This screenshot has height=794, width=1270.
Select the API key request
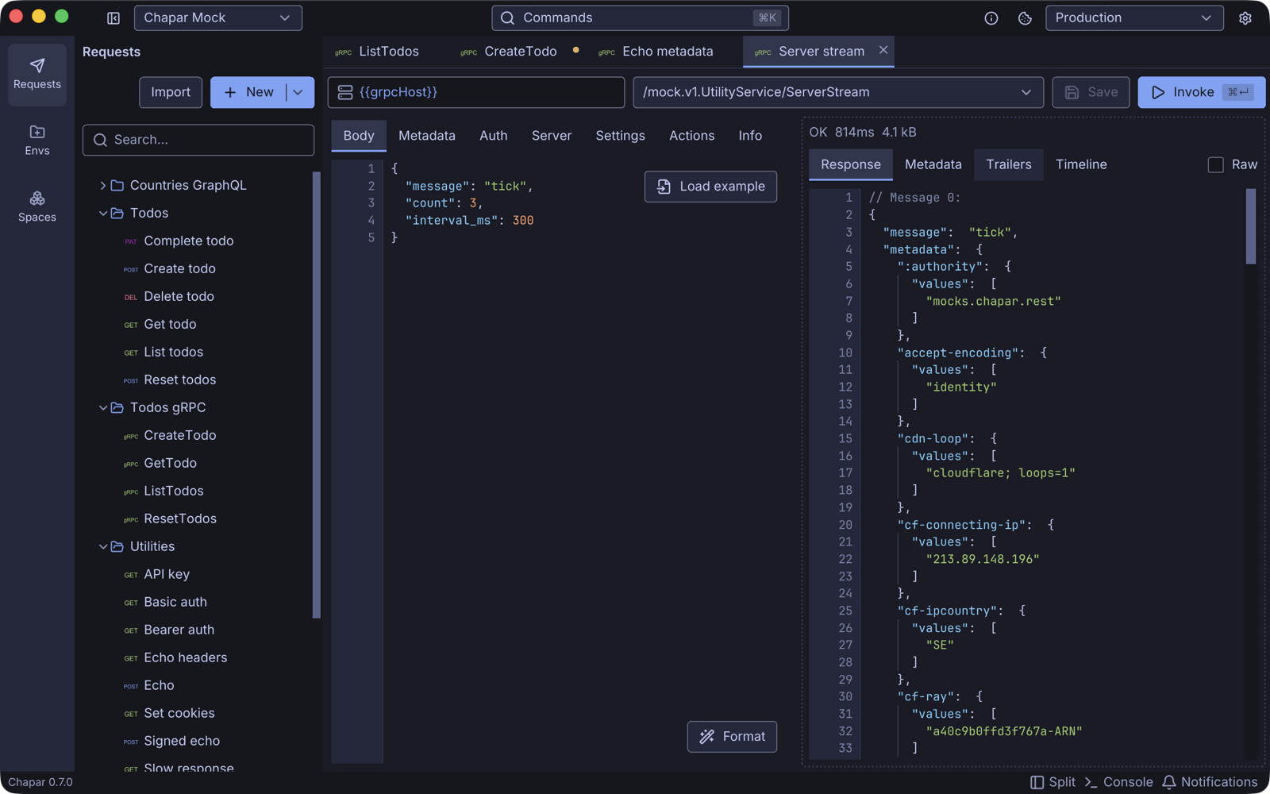point(167,574)
